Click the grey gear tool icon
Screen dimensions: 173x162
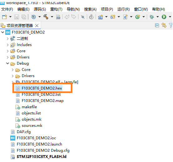(x=91, y=17)
